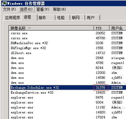Click the Task Manager title bar icon
The image size is (126, 119).
[4, 3]
